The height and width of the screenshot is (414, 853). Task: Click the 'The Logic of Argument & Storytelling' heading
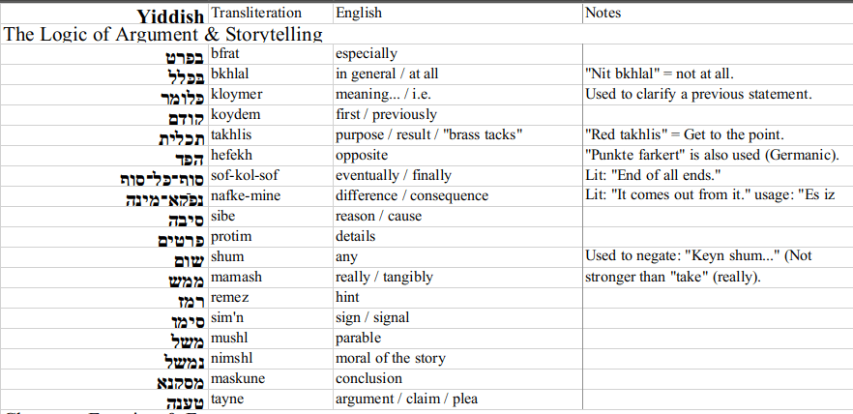pos(163,35)
